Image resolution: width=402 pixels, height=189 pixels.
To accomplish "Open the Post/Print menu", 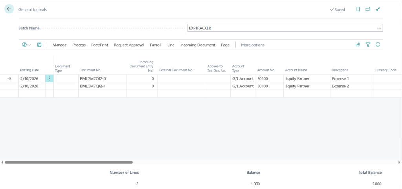I will coord(100,45).
